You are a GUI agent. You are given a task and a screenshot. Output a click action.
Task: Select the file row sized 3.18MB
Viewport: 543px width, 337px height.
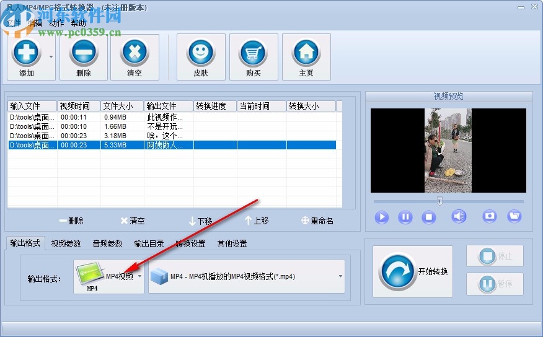172,136
